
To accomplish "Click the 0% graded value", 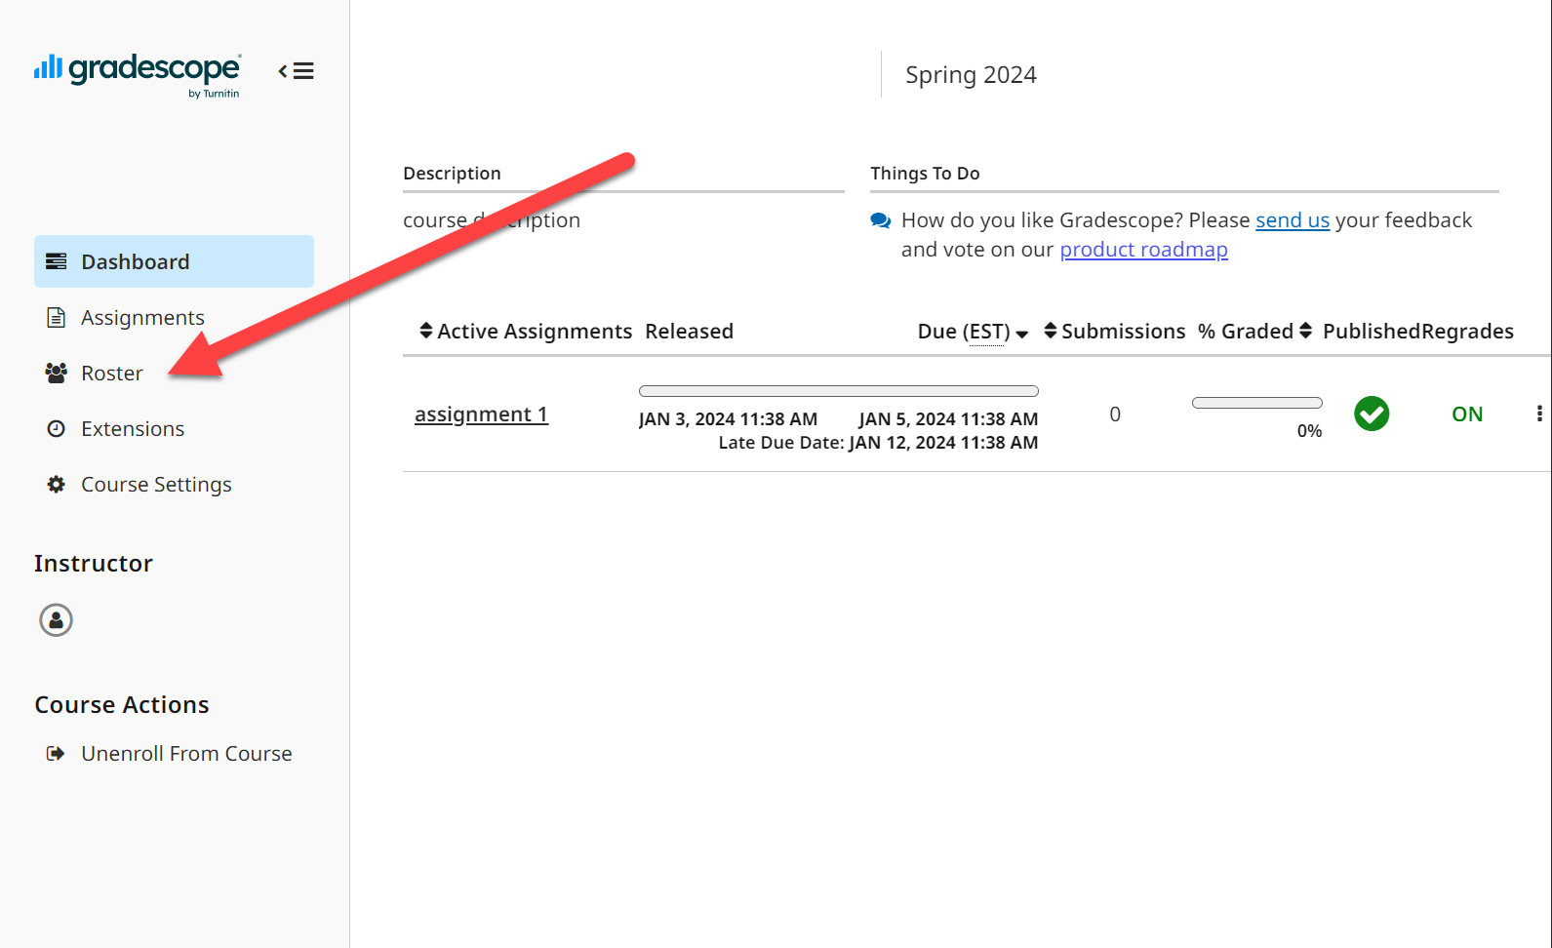I will pyautogui.click(x=1309, y=431).
